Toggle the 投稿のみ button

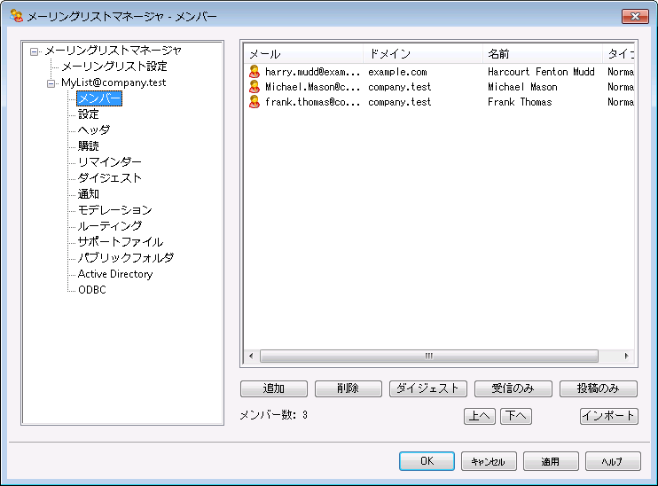(x=599, y=388)
